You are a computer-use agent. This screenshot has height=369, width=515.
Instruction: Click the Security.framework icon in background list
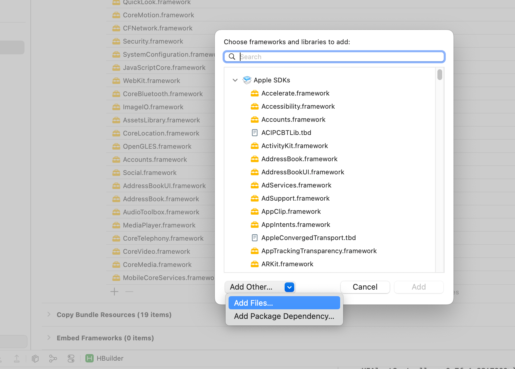pos(116,41)
